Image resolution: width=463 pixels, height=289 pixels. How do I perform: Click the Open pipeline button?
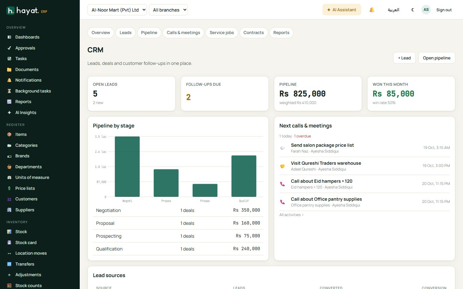[437, 58]
